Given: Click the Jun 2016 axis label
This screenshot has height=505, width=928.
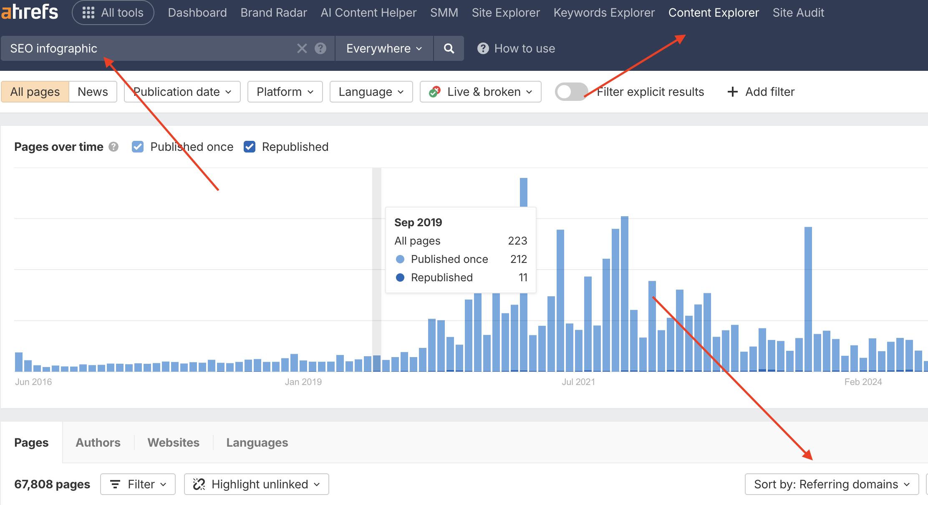Looking at the screenshot, I should coord(33,382).
